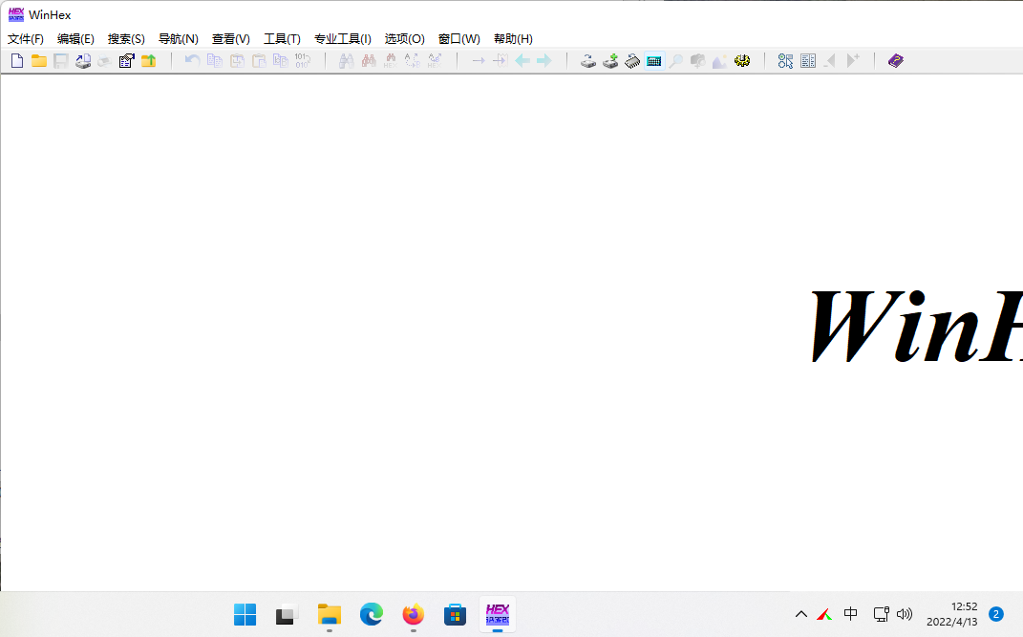This screenshot has height=637, width=1023.
Task: Open help using the purple book icon
Action: [x=896, y=61]
